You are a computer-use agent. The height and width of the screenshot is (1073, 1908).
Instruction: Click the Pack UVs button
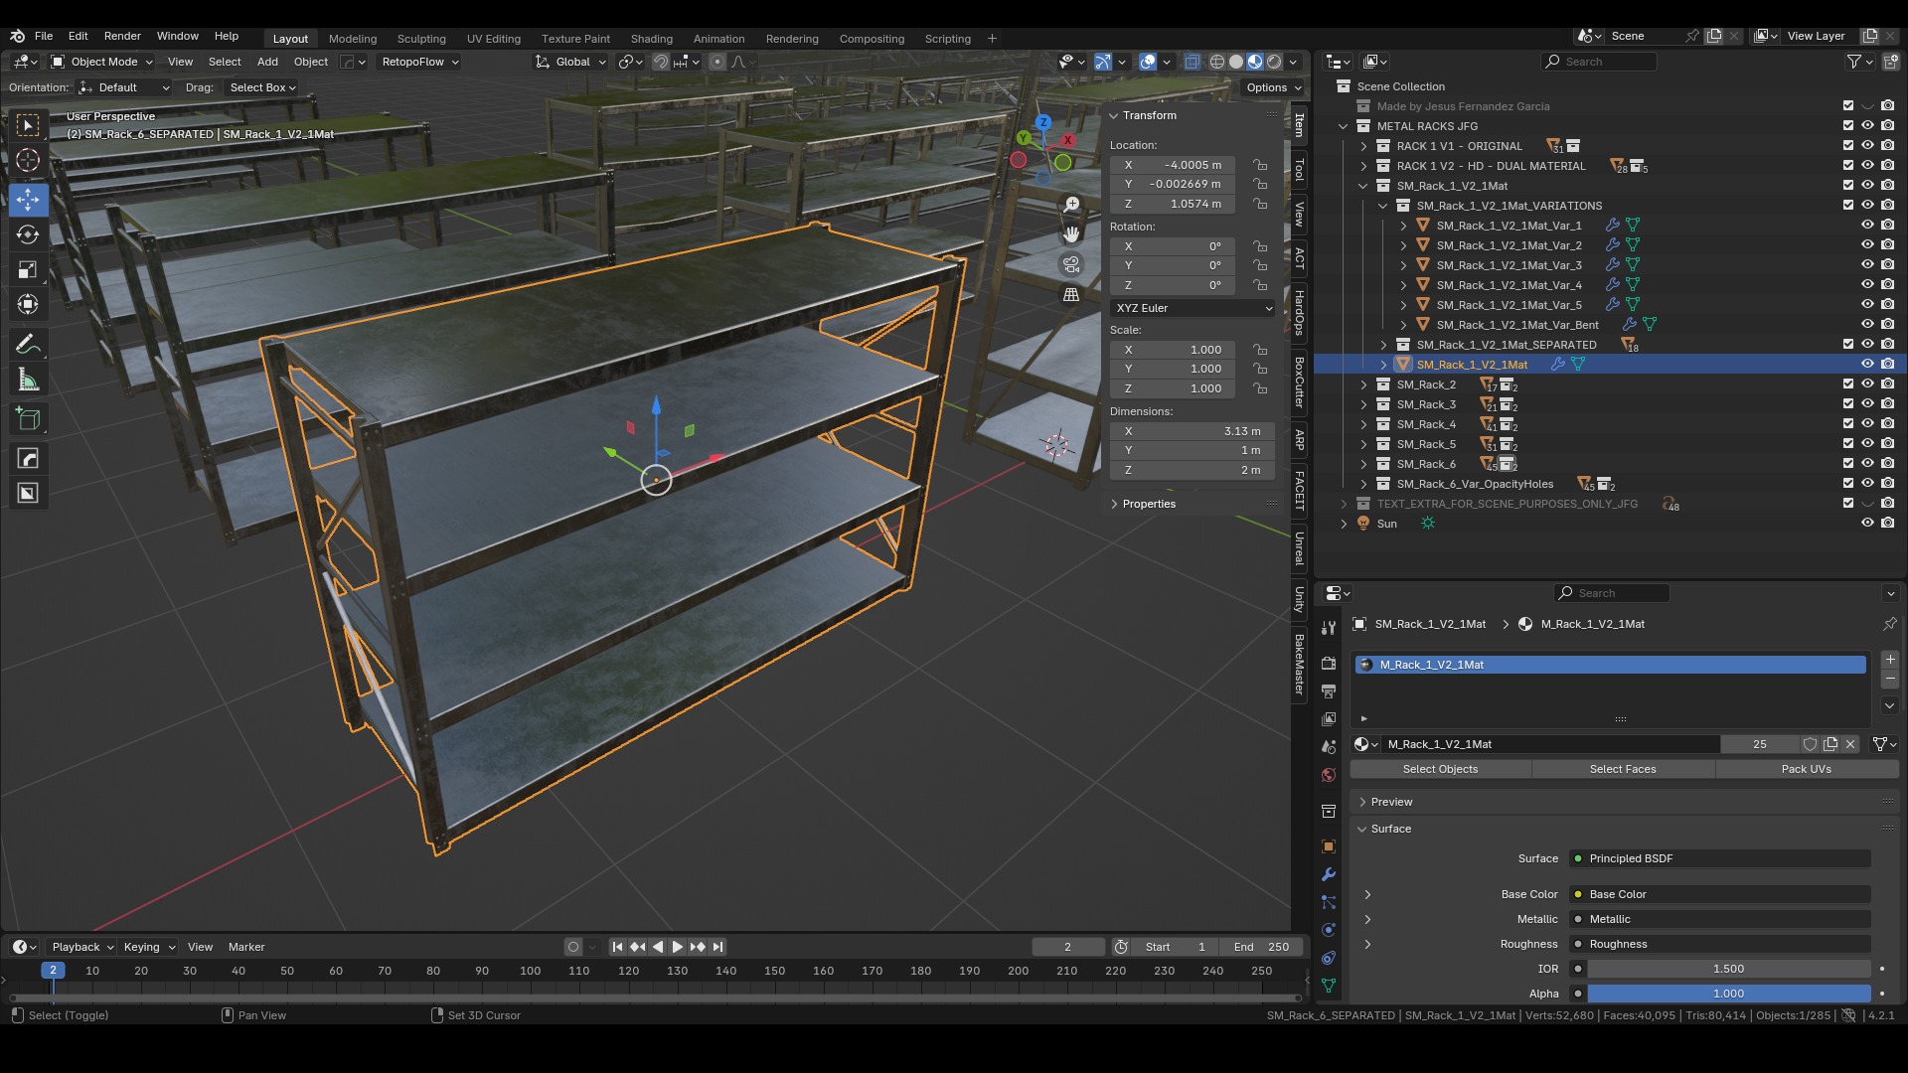coord(1807,769)
